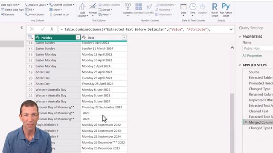Click the fx insert step icon
This screenshot has height=153, width=273.
point(52,29)
